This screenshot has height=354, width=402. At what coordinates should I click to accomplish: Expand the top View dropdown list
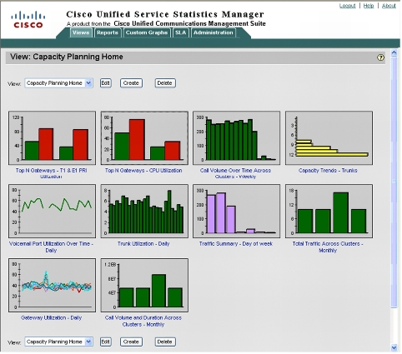[88, 83]
